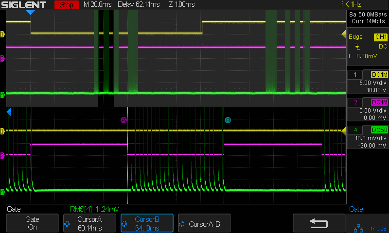
Task: Click the network connection status icon
Action: 357,227
